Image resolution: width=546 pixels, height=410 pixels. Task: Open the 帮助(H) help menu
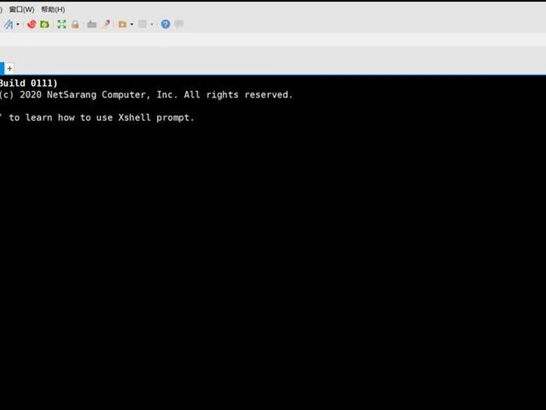pos(53,10)
